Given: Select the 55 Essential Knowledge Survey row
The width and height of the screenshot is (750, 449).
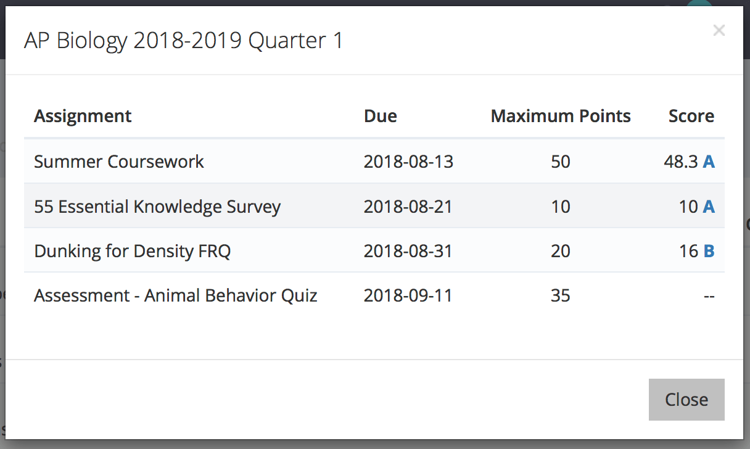Looking at the screenshot, I should (x=157, y=207).
